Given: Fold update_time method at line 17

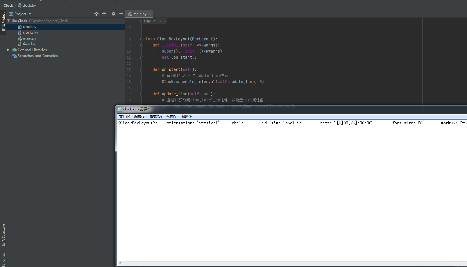Looking at the screenshot, I should coord(142,94).
